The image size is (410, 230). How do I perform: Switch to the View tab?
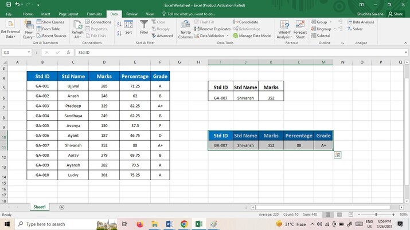pos(150,14)
